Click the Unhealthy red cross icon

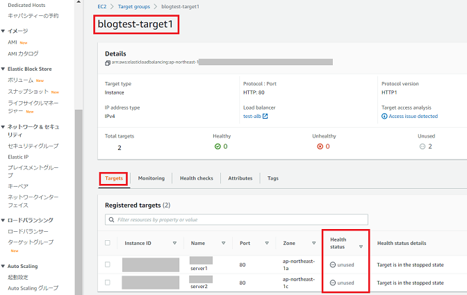pyautogui.click(x=320, y=146)
